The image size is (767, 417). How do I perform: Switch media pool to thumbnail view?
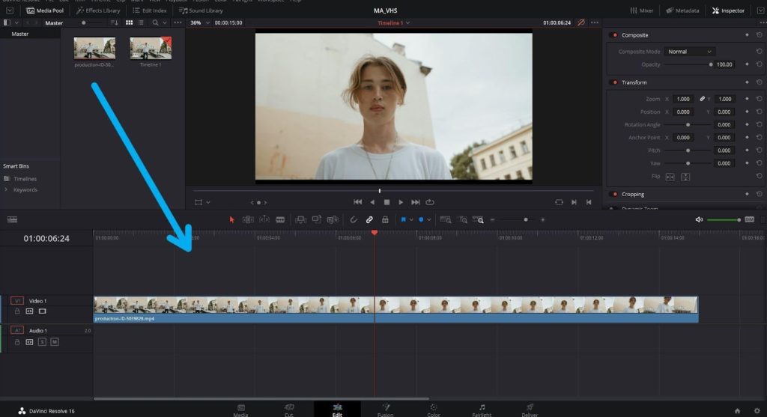(129, 22)
